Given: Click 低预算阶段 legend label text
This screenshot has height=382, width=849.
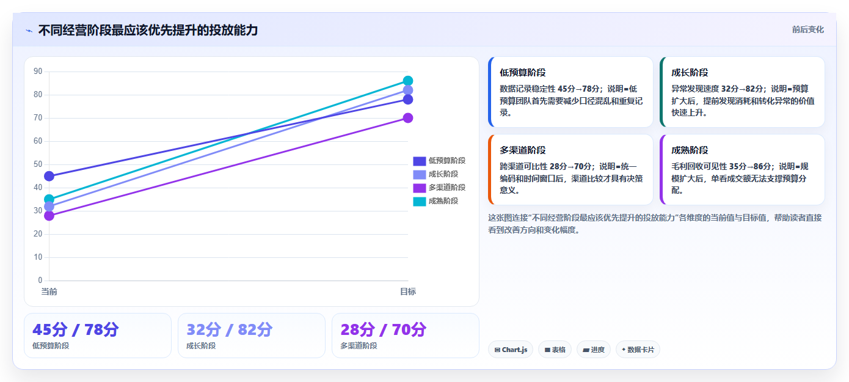Looking at the screenshot, I should (x=447, y=161).
